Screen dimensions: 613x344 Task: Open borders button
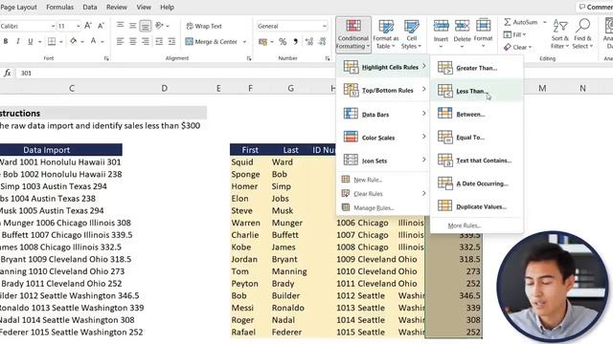tap(51, 41)
